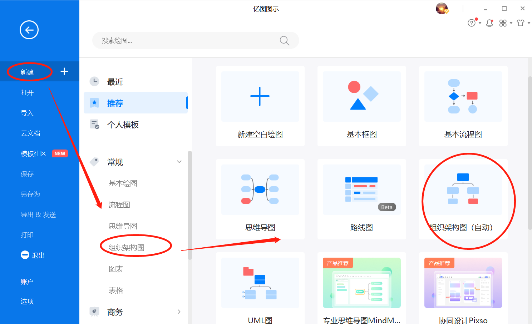Open the 路线图 template thumbnail

[362, 189]
